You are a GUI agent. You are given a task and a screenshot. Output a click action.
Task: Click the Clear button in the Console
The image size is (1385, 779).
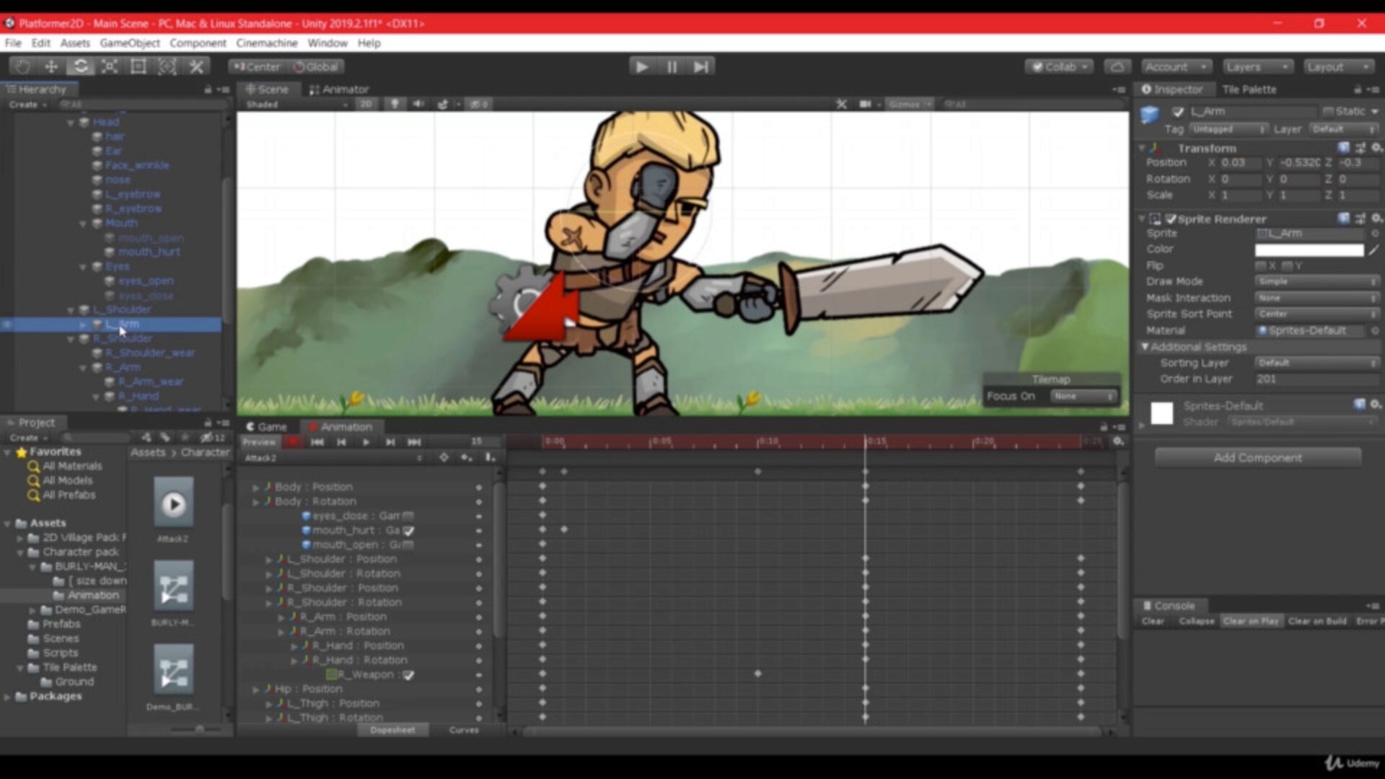(1152, 621)
